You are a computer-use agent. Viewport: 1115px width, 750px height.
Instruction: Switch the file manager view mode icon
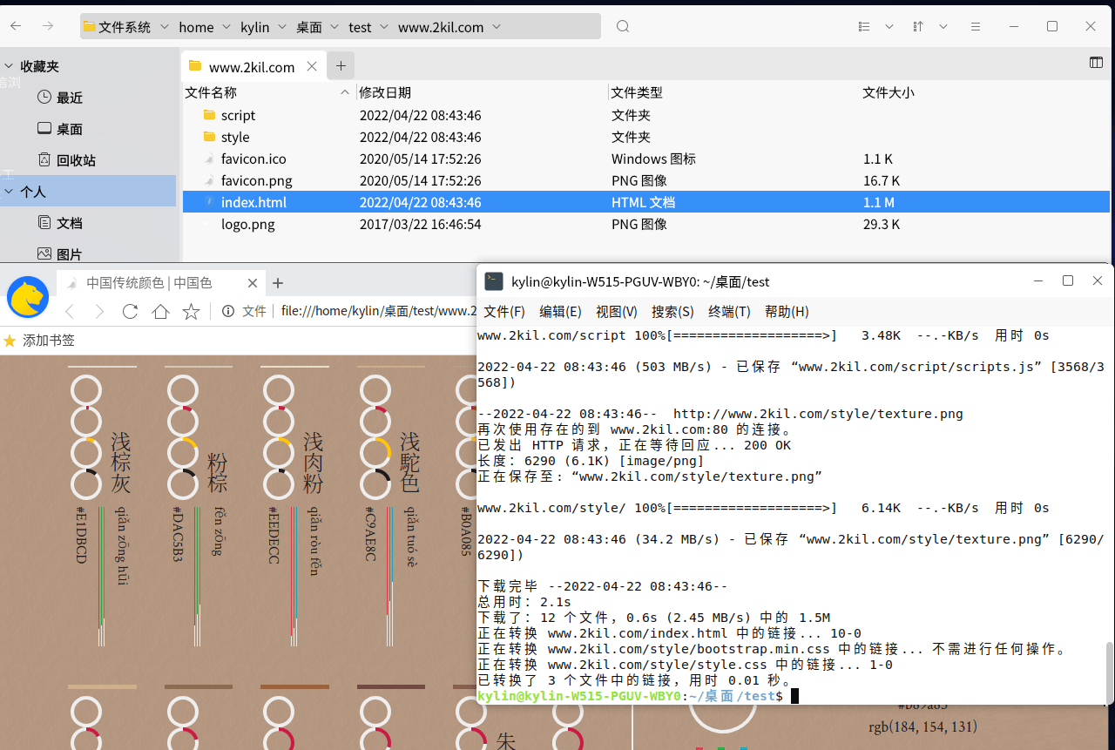[x=864, y=26]
